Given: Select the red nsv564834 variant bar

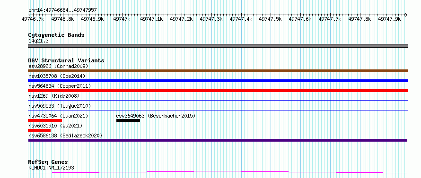Looking at the screenshot, I should [218, 91].
